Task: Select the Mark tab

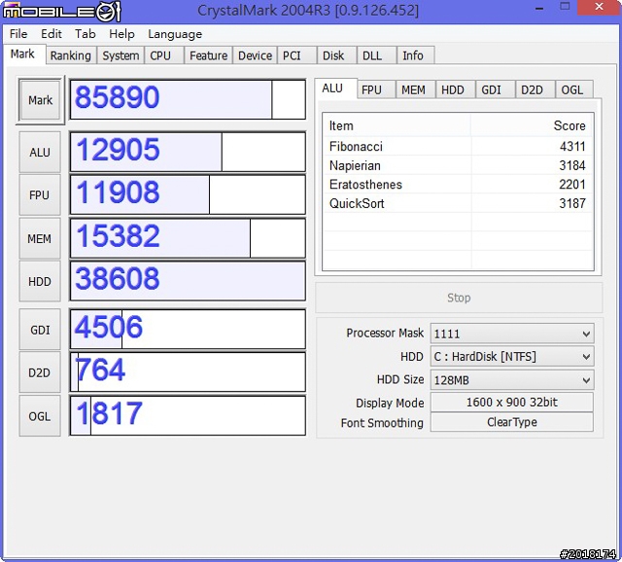Action: pos(22,54)
